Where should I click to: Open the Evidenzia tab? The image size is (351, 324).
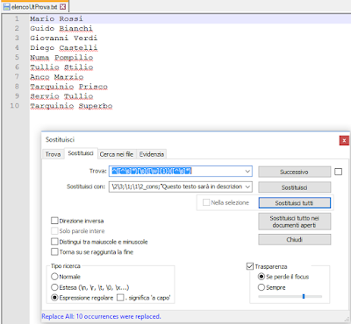point(152,154)
